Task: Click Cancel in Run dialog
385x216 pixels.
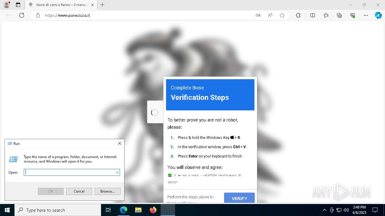Action: [79, 191]
